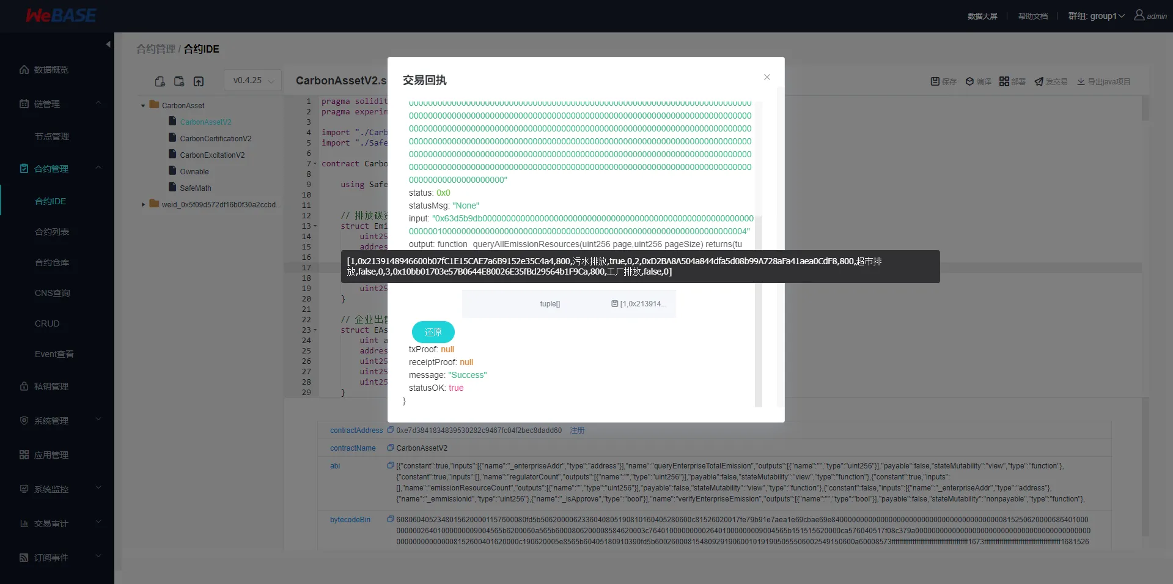Click the 导出java项目 download icon
Image resolution: width=1173 pixels, height=584 pixels.
[1081, 81]
